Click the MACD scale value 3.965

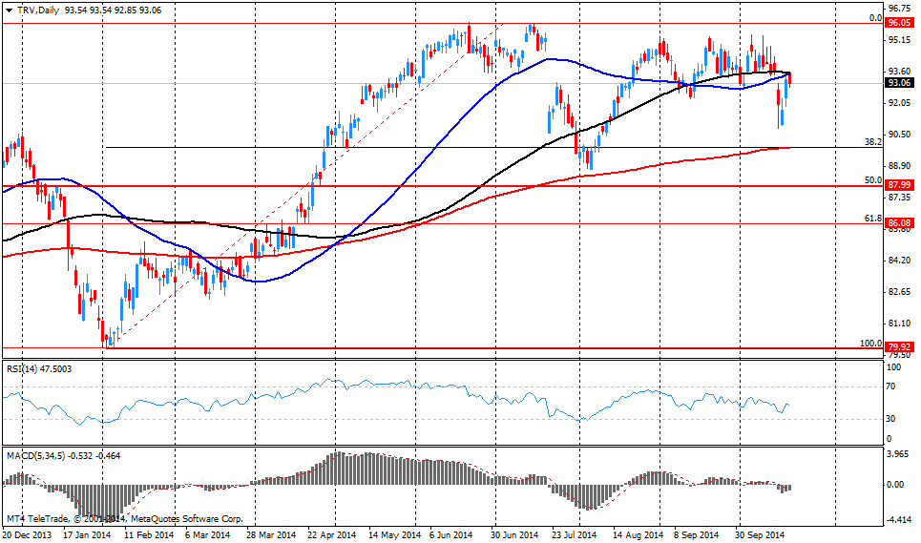[899, 453]
